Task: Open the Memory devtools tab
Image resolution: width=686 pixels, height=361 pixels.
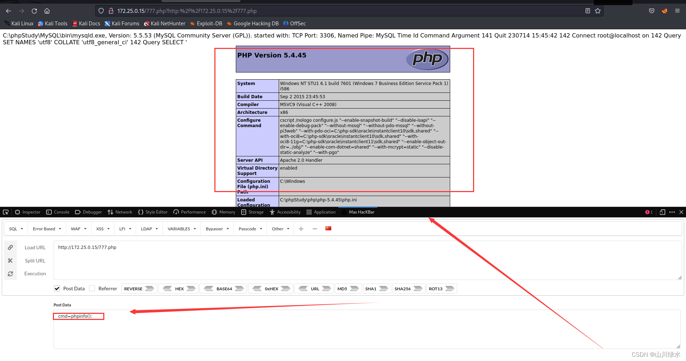Action: pyautogui.click(x=224, y=212)
